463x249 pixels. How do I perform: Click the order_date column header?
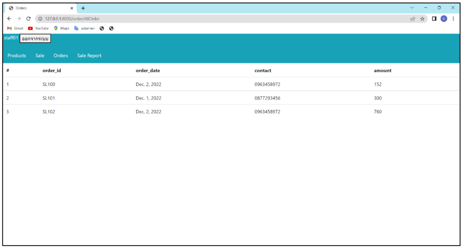pyautogui.click(x=147, y=71)
